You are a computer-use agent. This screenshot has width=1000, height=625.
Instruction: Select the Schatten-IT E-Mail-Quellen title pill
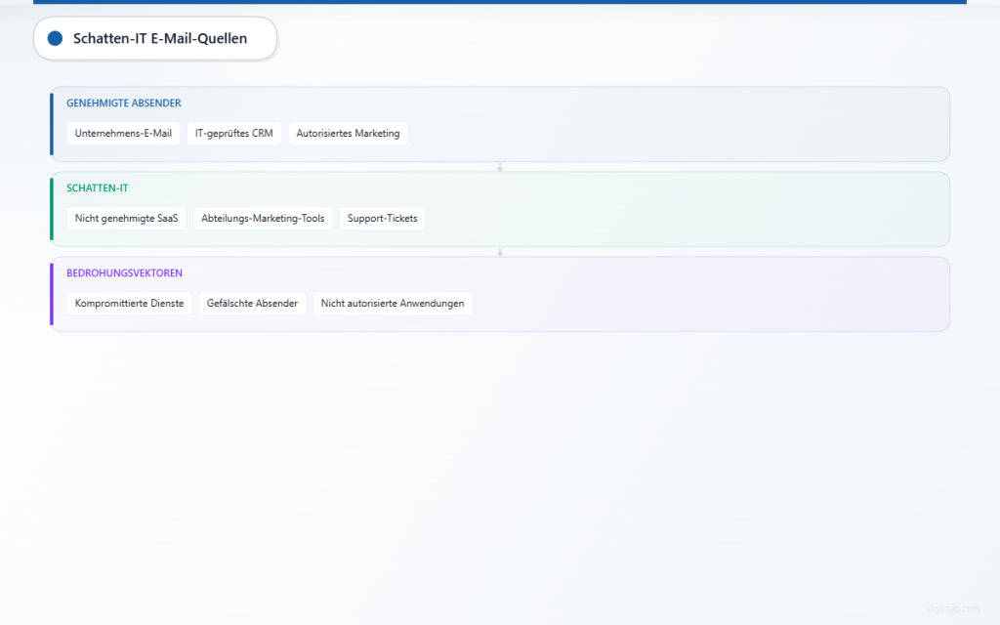[155, 38]
